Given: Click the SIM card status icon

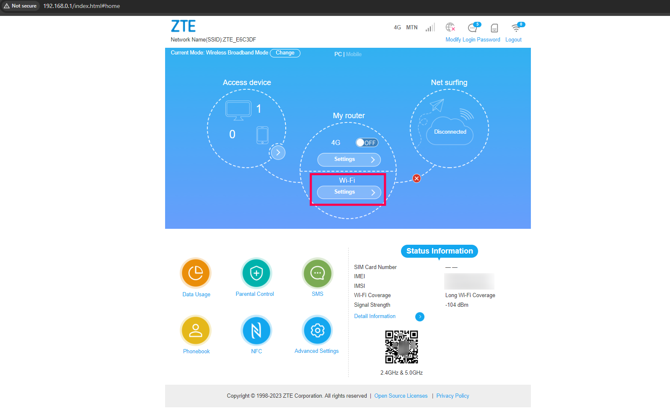Looking at the screenshot, I should tap(494, 28).
